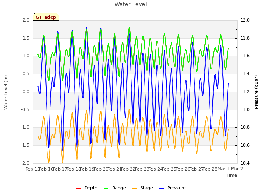262x196 pixels.
Task: Click the 11.2 right axis tick label
Action: click(245, 91)
